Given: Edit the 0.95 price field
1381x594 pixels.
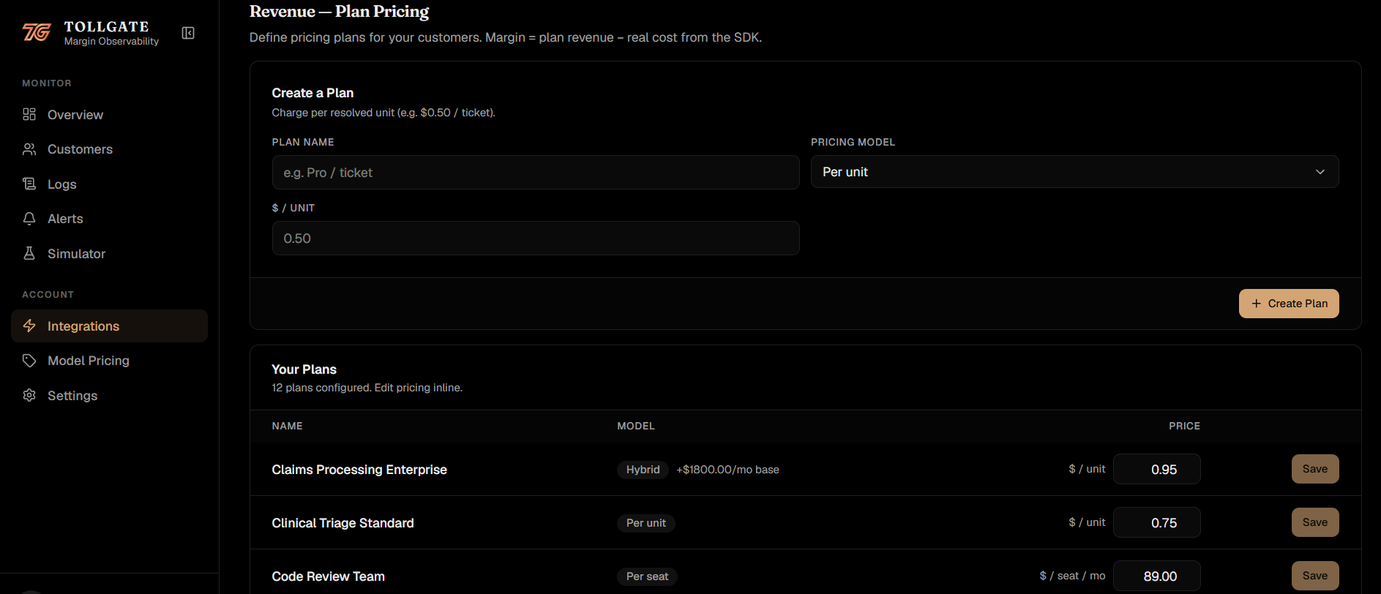Looking at the screenshot, I should 1157,469.
